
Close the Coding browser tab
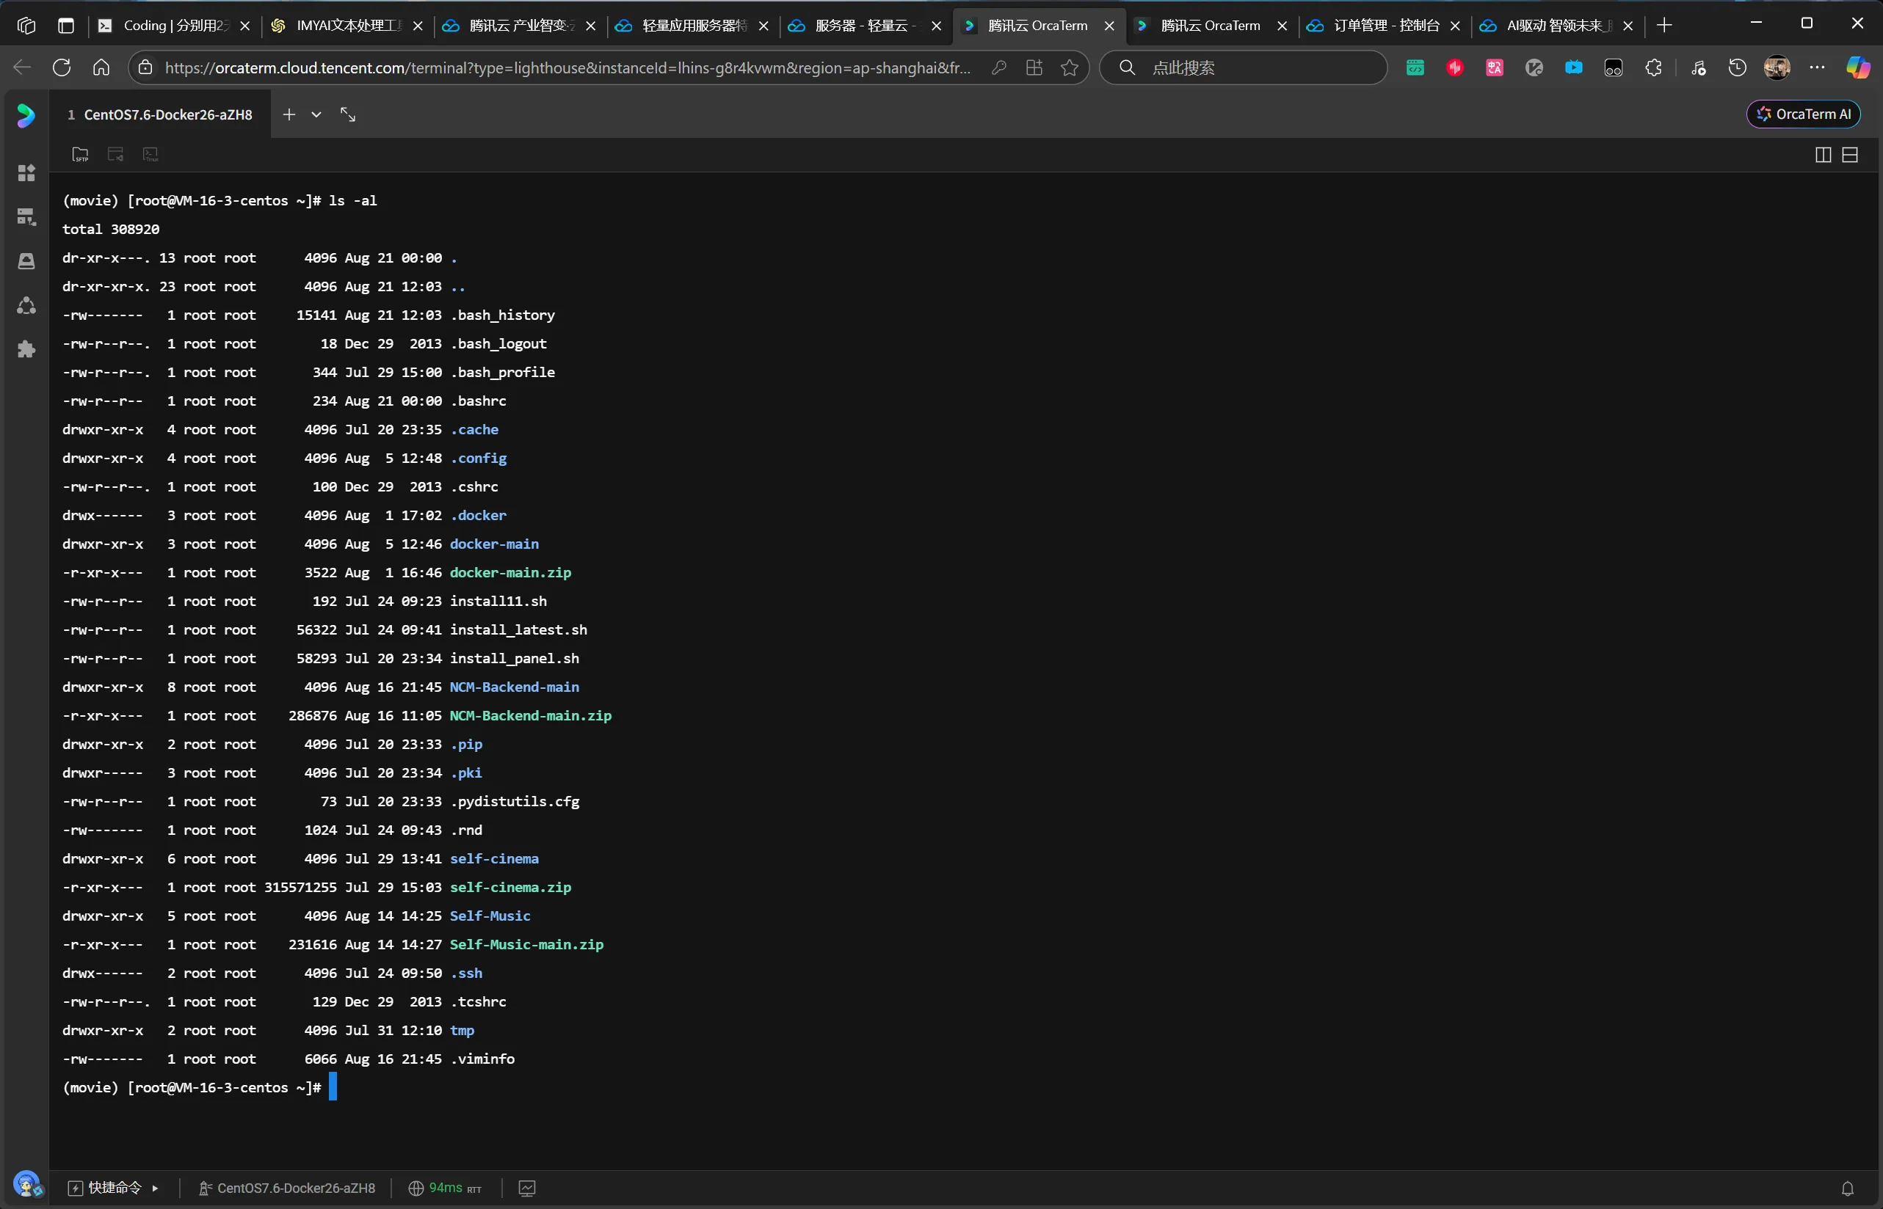pyautogui.click(x=245, y=26)
